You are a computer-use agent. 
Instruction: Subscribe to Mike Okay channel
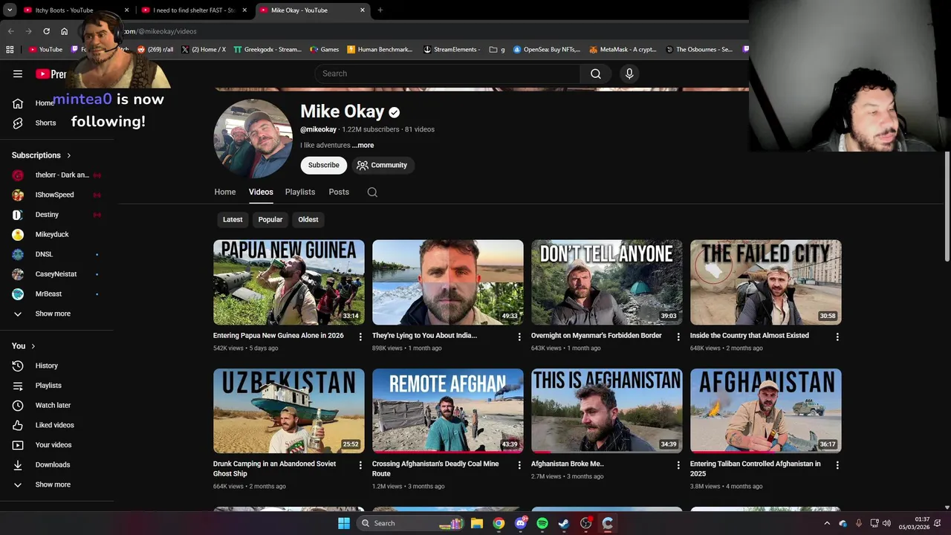point(324,165)
